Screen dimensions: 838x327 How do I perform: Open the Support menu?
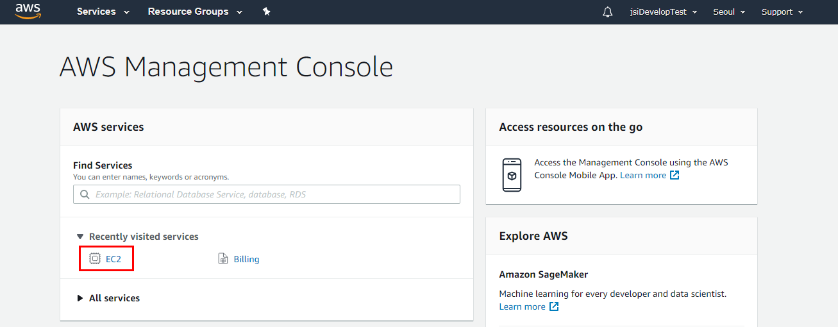click(782, 12)
